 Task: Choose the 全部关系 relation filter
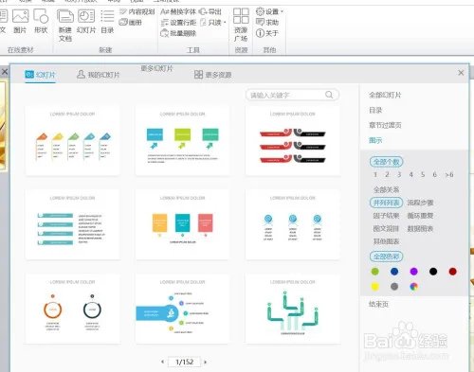coord(386,189)
